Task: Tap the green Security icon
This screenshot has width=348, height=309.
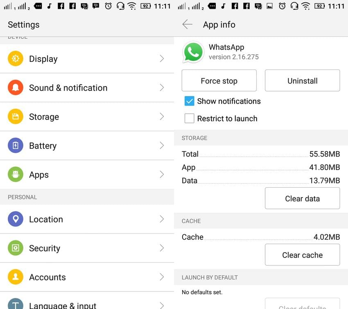Action: click(x=16, y=249)
